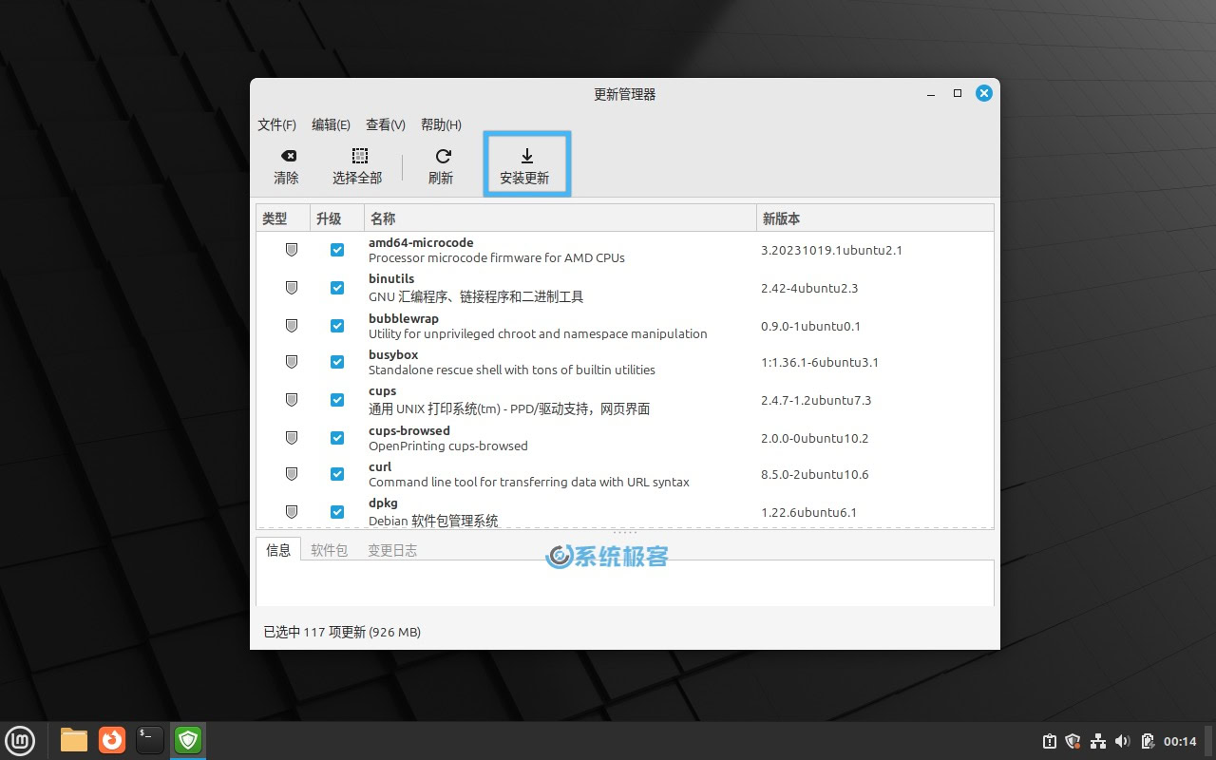
Task: Click the pane divider handle above the tabs
Action: (x=625, y=533)
